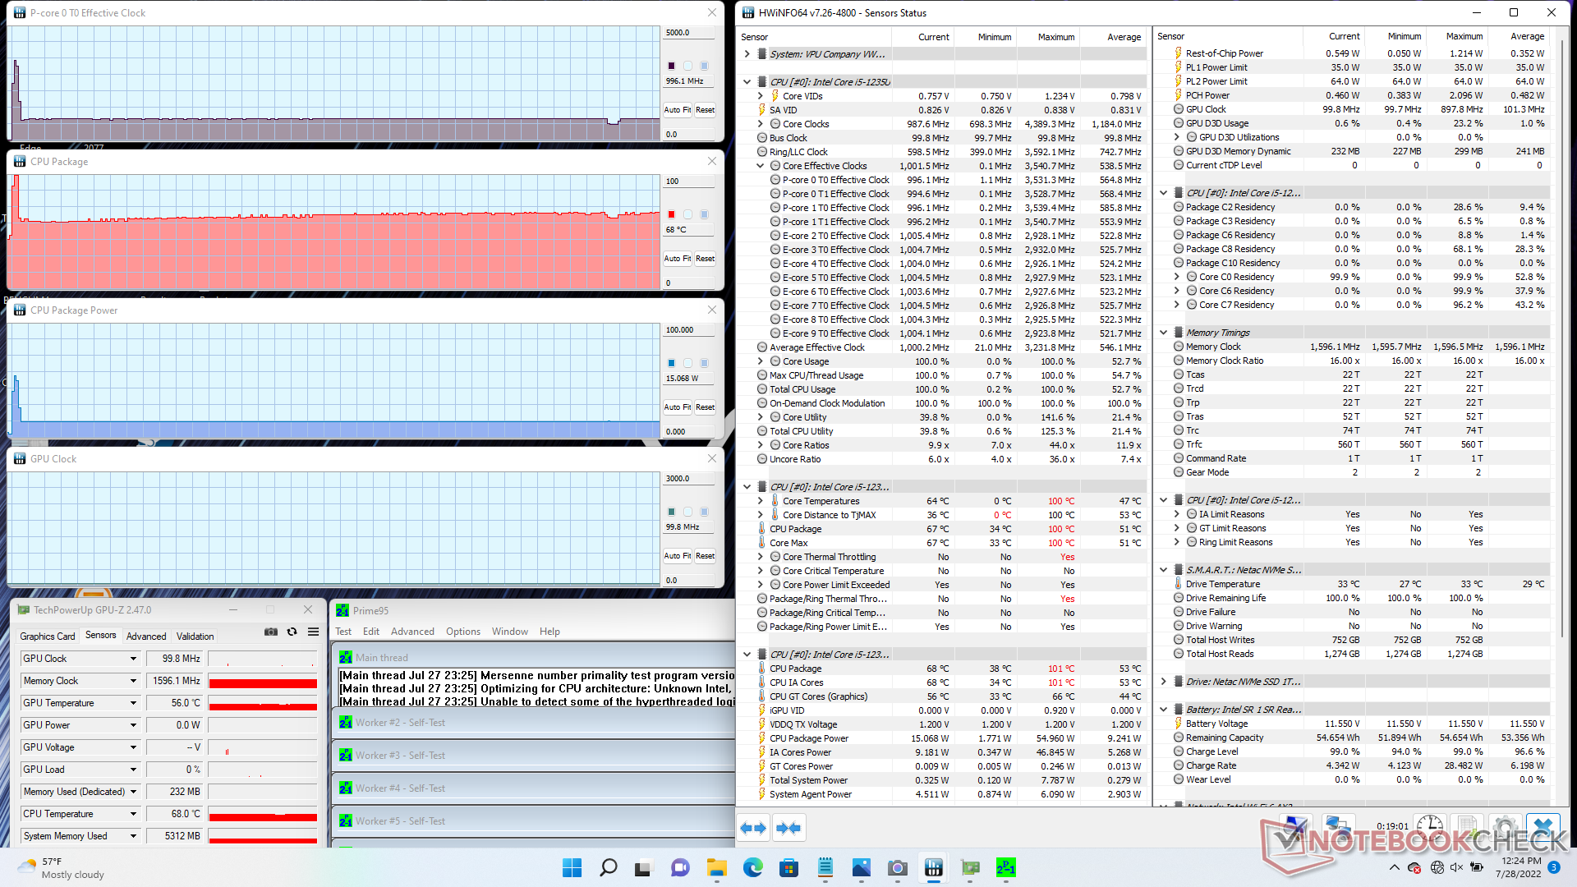Launch Microsoft Edge from taskbar
This screenshot has height=887, width=1577.
(x=752, y=867)
